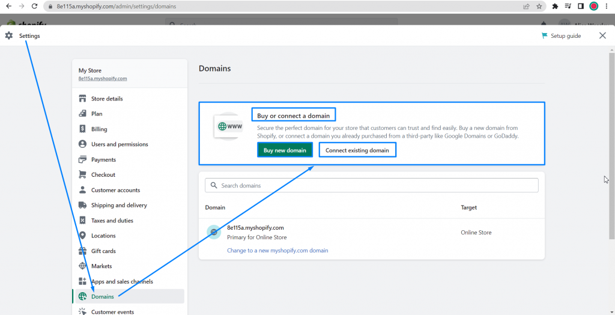Click the Online Store target cell

click(x=476, y=233)
